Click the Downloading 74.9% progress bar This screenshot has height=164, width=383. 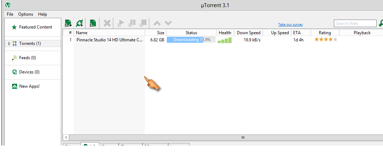[191, 40]
